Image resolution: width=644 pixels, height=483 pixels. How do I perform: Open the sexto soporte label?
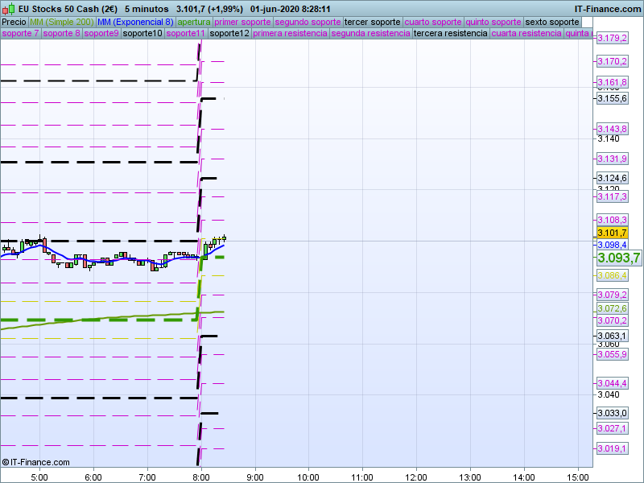[x=552, y=23]
